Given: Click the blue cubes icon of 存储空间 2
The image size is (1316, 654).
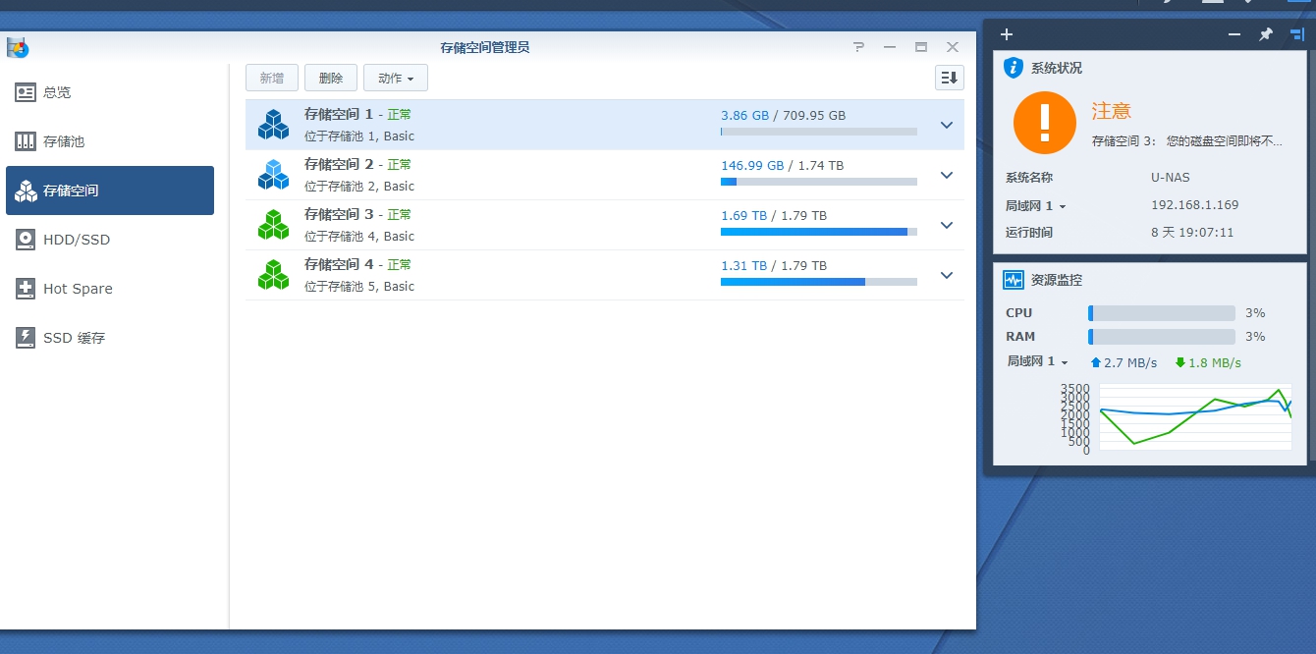Looking at the screenshot, I should tap(273, 175).
